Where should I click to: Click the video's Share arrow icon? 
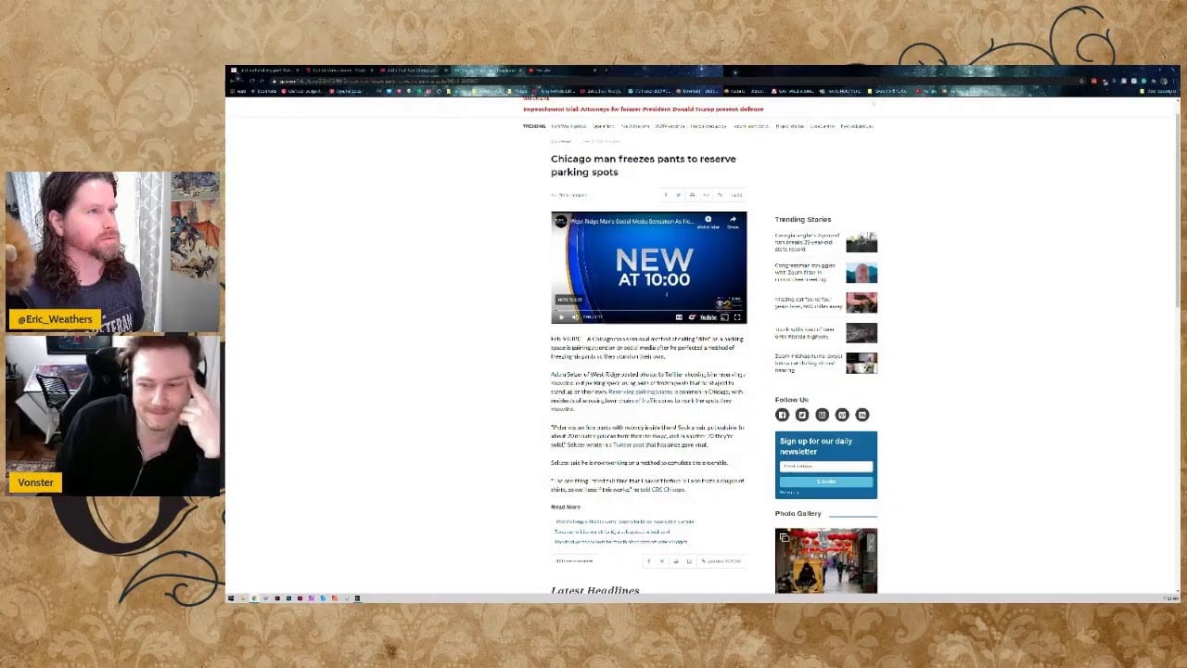[x=733, y=221]
